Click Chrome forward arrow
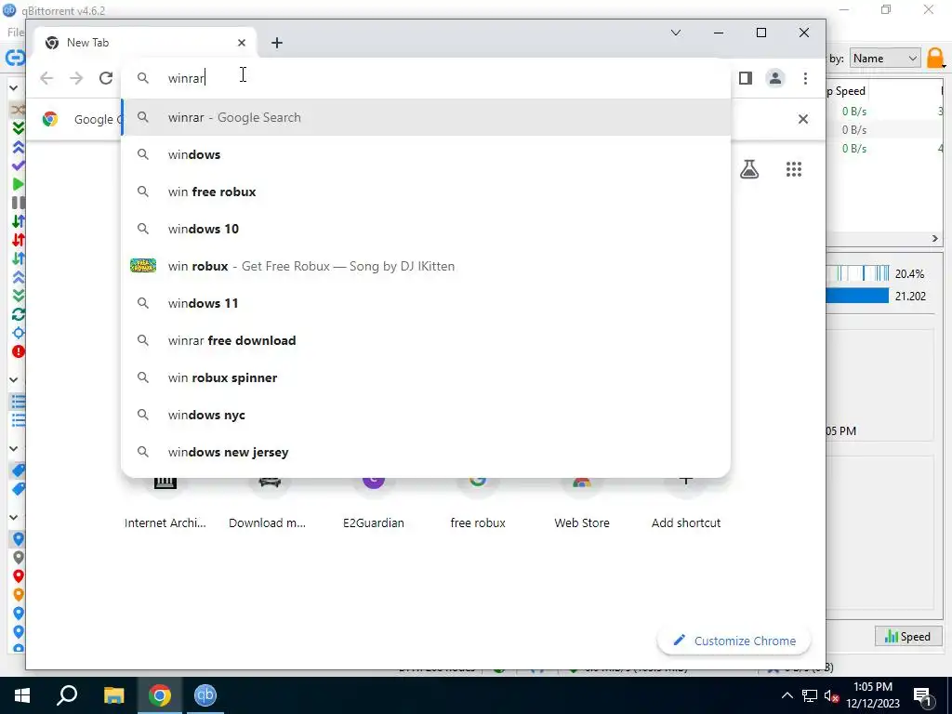The height and width of the screenshot is (714, 952). coord(76,78)
